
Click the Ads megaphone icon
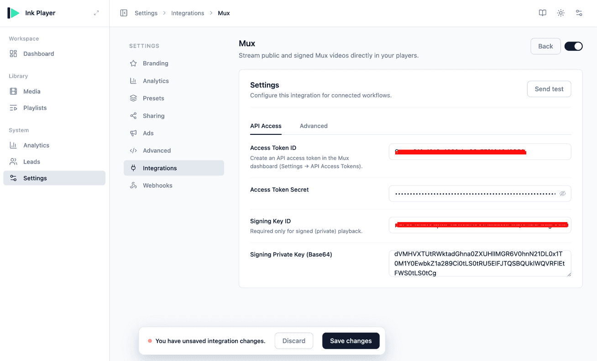point(133,133)
